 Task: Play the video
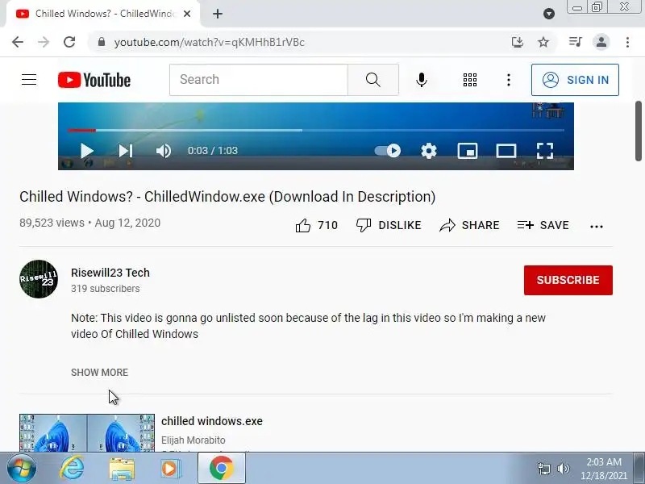click(86, 151)
